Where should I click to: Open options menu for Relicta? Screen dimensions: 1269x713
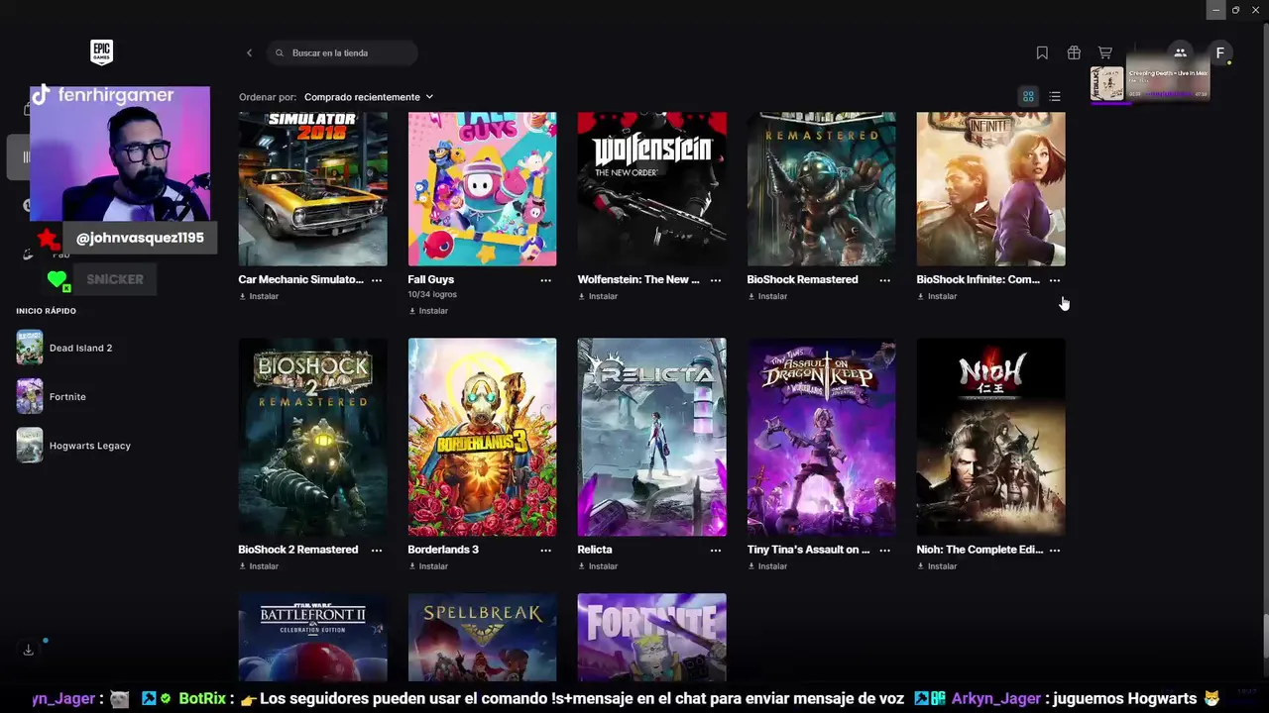(715, 550)
